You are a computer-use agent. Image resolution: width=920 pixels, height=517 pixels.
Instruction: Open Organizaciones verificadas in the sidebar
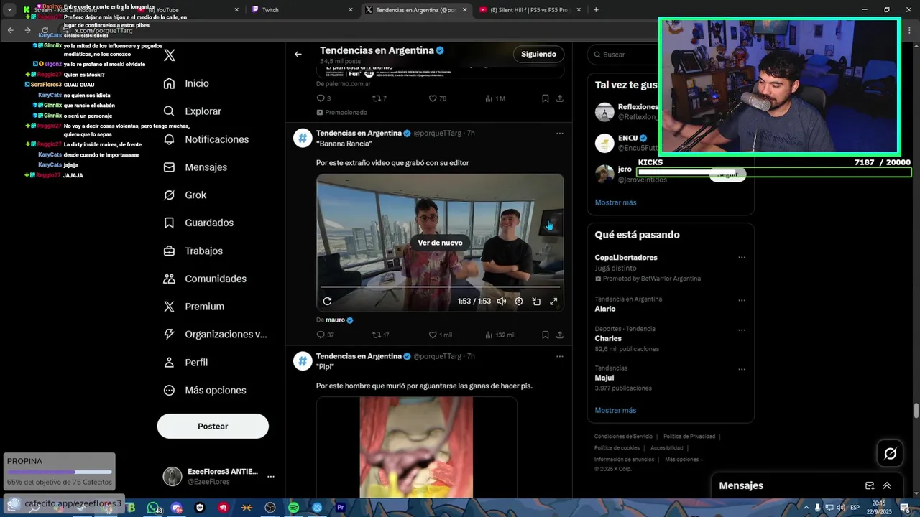coord(215,335)
